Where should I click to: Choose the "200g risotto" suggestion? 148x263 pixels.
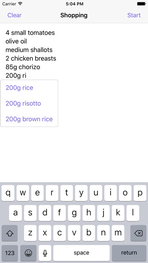tap(23, 103)
